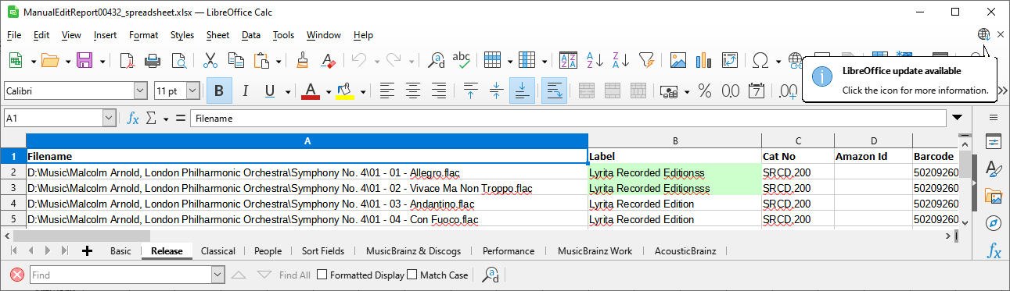Cut selection with the scissors icon

click(210, 60)
